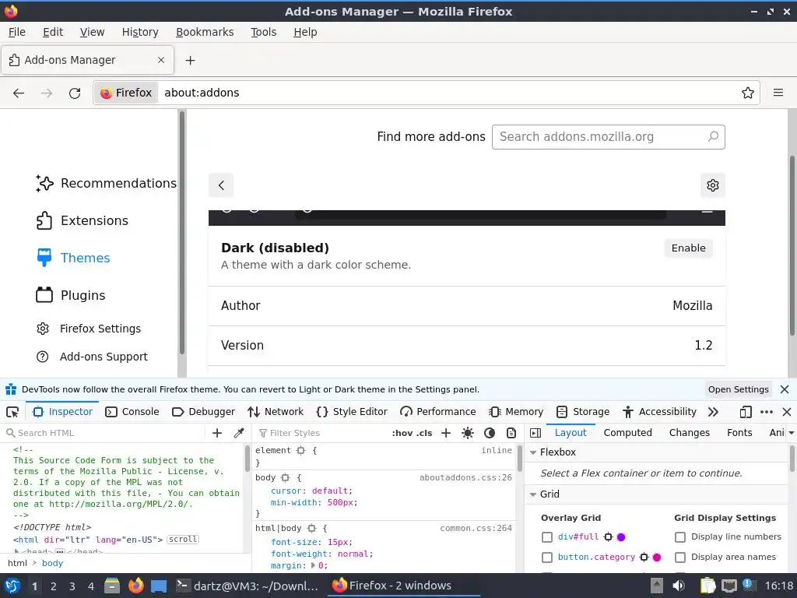Click the scroll badge on html element

(183, 539)
